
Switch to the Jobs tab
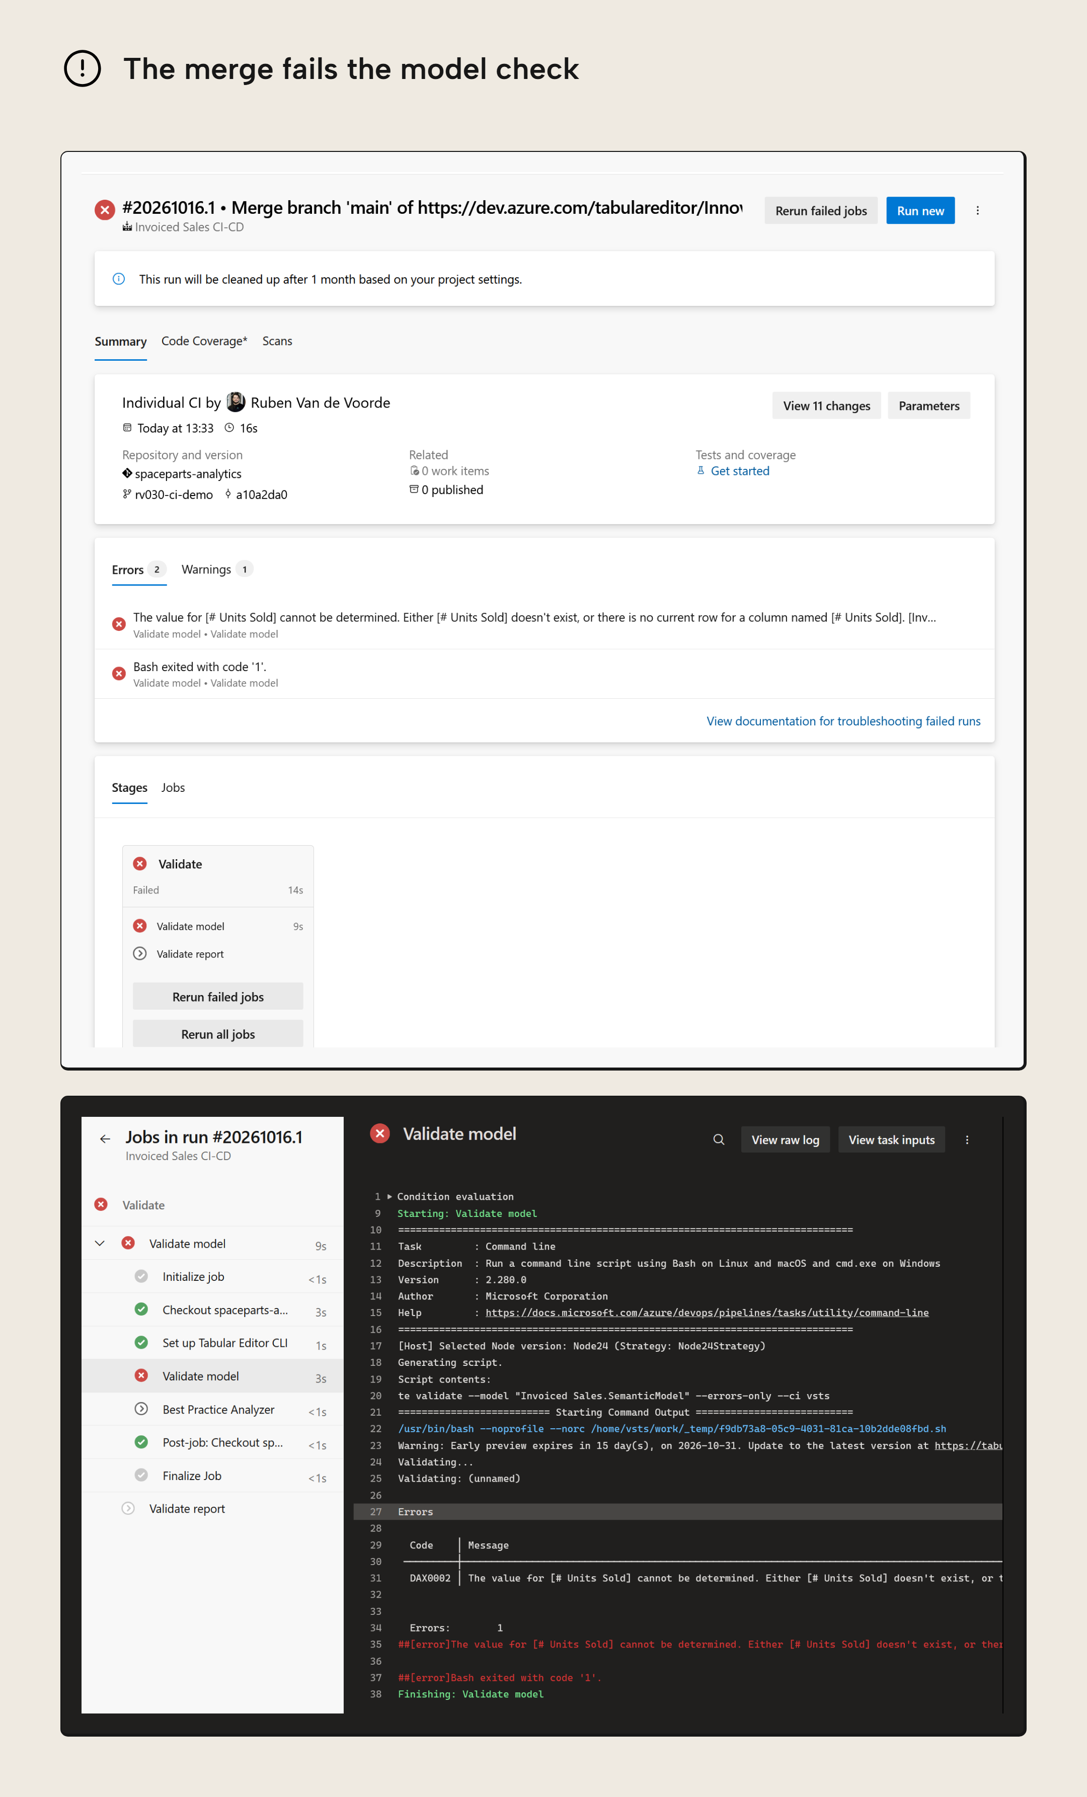173,787
